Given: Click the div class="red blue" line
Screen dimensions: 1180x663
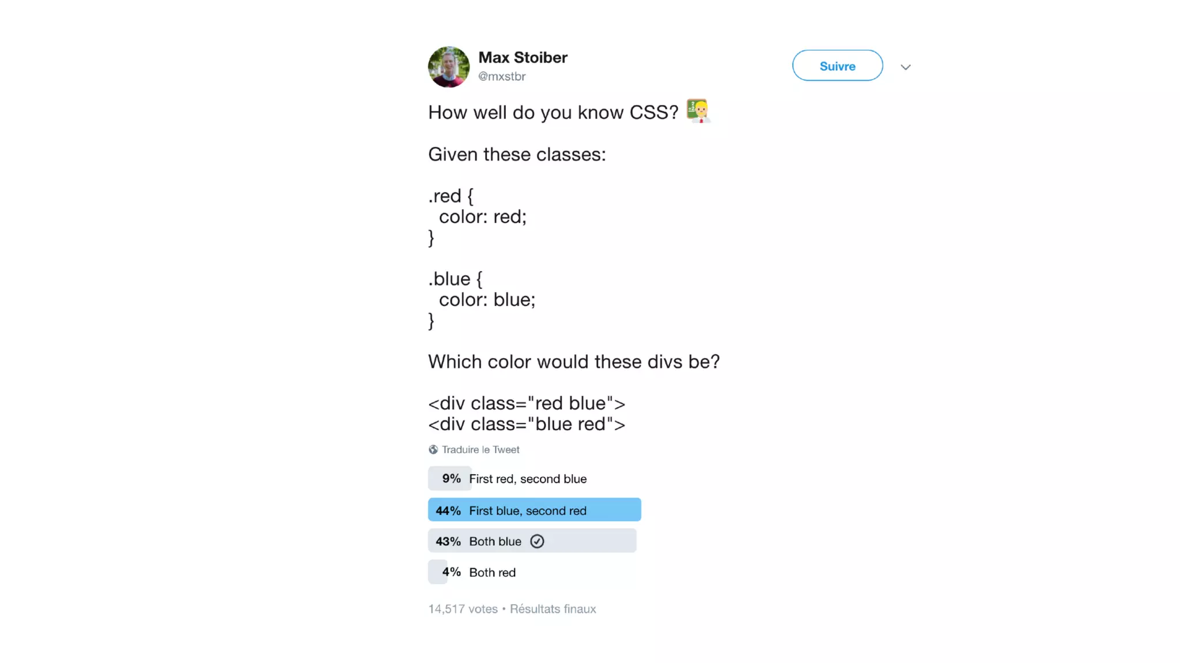Looking at the screenshot, I should click(526, 403).
